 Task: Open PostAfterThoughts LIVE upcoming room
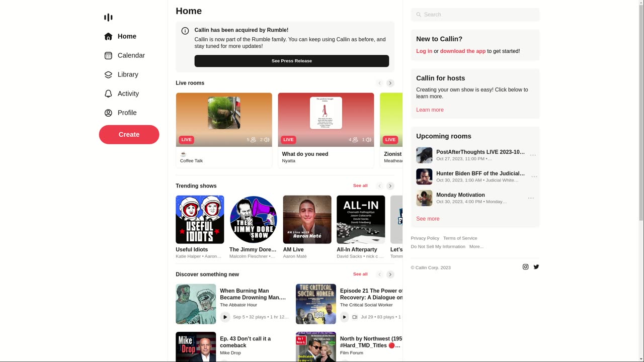tap(480, 152)
